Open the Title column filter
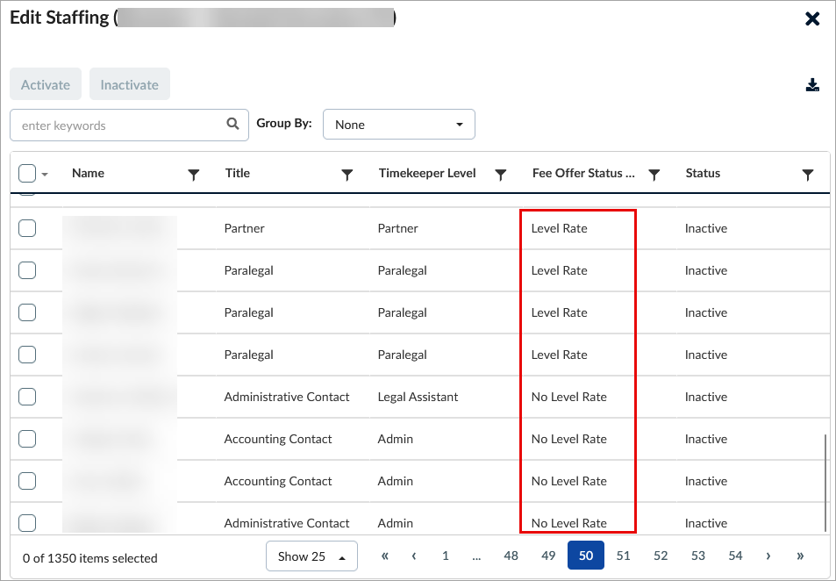This screenshot has width=836, height=581. pos(347,174)
